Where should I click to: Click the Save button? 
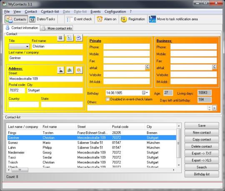point(202,126)
